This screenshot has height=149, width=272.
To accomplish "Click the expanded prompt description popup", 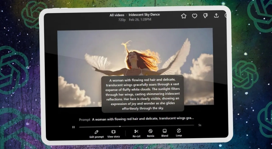I will [143, 93].
